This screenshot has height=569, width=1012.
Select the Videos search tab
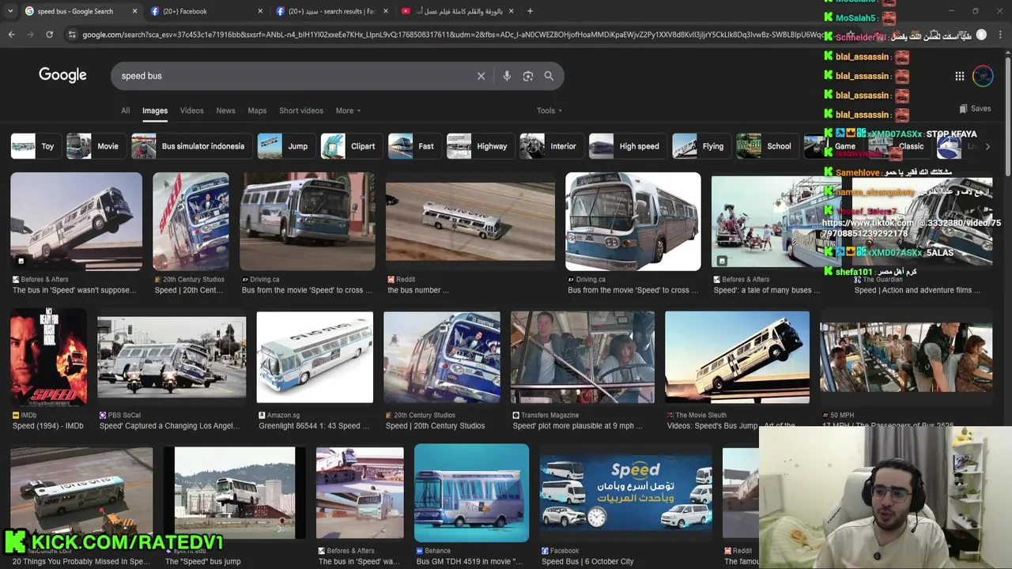[x=191, y=111]
